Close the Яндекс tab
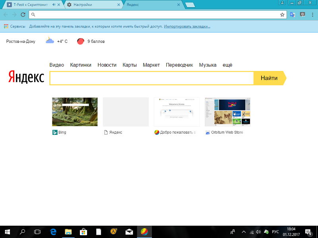 [178, 5]
